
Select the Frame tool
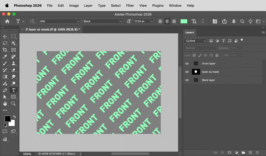tap(13, 50)
